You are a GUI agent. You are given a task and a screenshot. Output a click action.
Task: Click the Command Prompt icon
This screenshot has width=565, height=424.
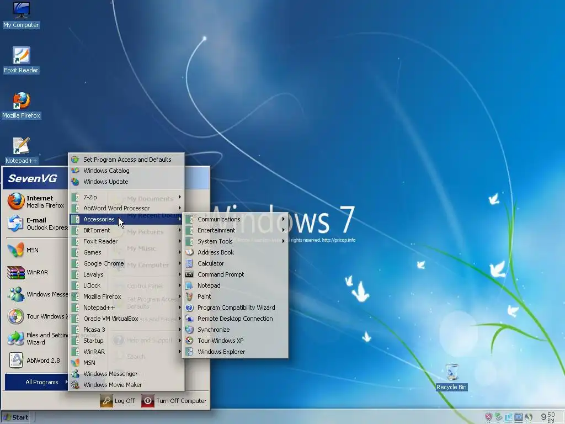click(x=190, y=274)
